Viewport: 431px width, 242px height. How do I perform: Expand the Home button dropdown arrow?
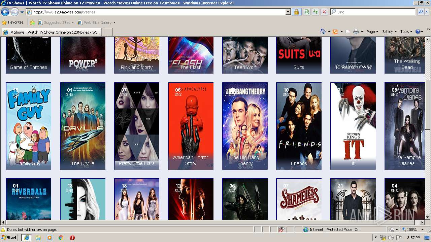click(x=329, y=32)
